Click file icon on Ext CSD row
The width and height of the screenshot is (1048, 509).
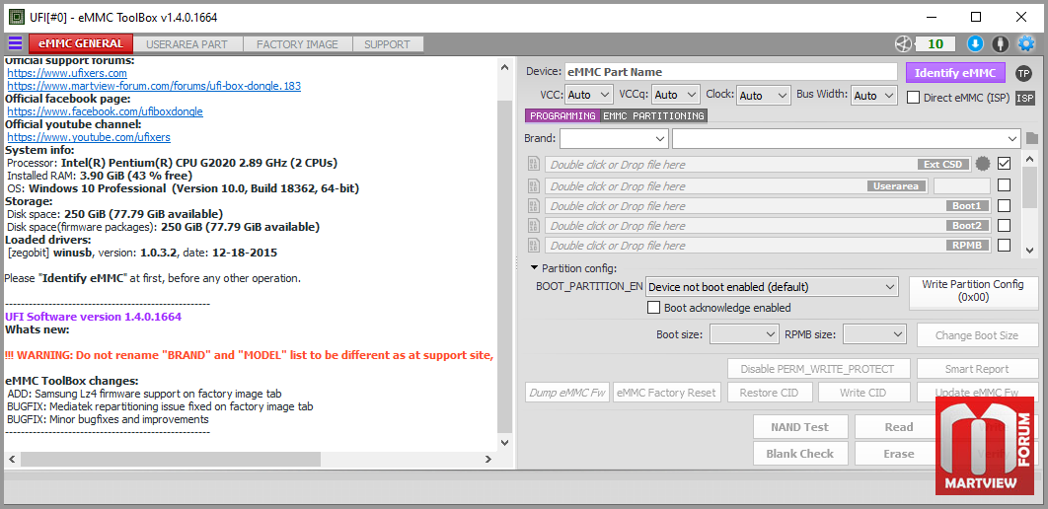pos(533,164)
